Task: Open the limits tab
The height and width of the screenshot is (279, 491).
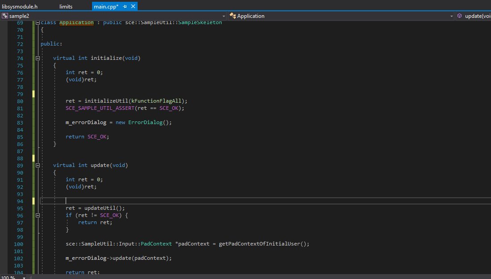Action: coord(66,6)
